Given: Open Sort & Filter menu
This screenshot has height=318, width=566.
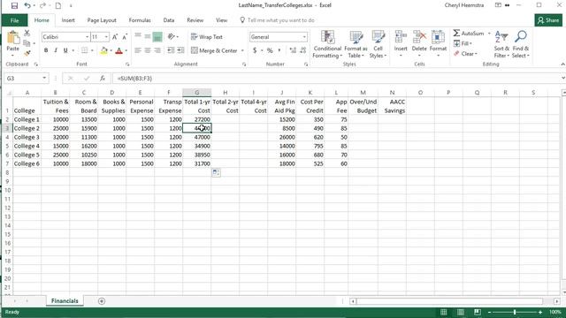Looking at the screenshot, I should 501,44.
